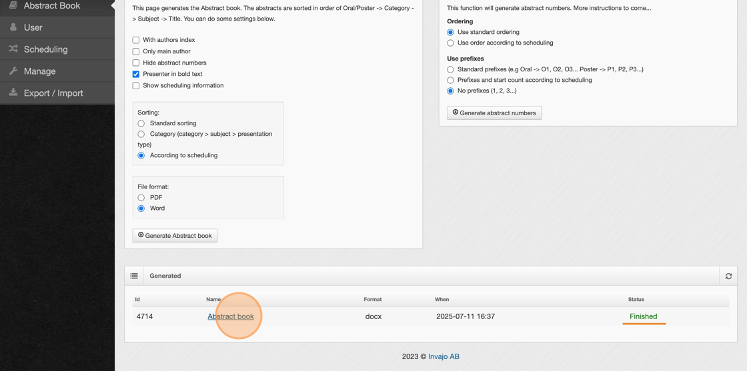Click the Manage wrench icon
The image size is (747, 371).
point(13,71)
